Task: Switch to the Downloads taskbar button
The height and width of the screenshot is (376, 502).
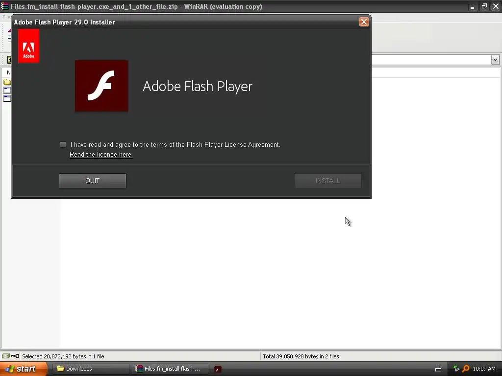Action: [91, 369]
